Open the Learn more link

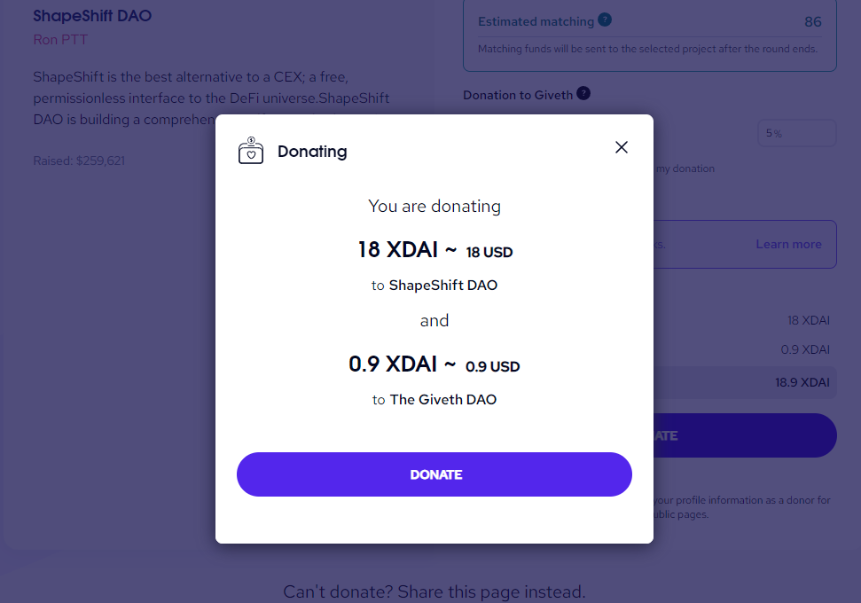pos(788,244)
